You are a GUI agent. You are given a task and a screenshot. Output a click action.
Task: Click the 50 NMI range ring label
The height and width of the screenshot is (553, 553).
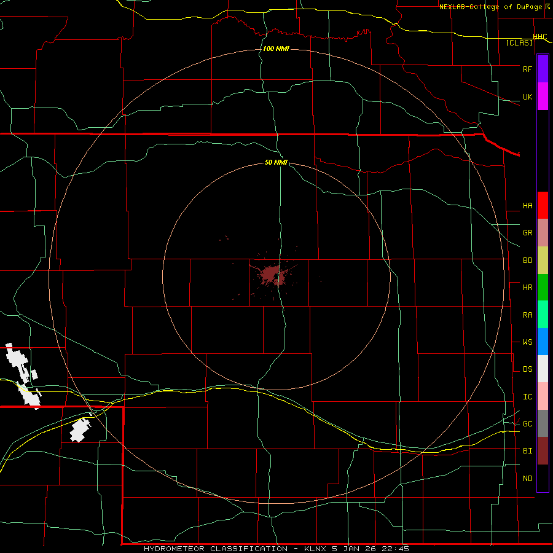click(276, 162)
